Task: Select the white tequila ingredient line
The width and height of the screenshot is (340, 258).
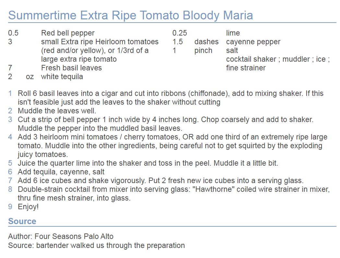Action: tap(62, 77)
